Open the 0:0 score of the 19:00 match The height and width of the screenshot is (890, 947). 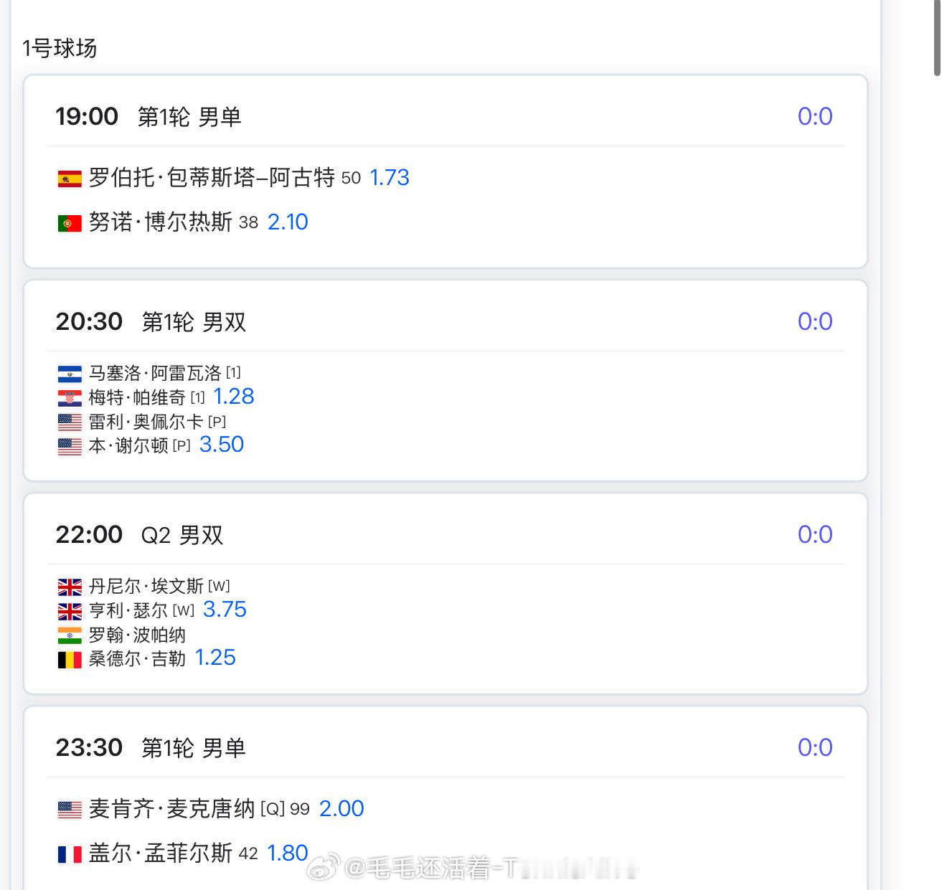(815, 116)
